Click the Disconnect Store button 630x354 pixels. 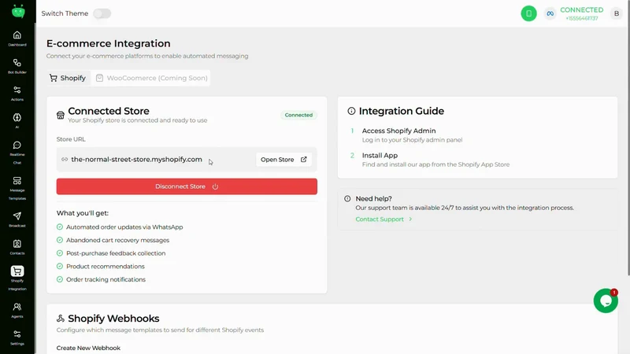187,186
